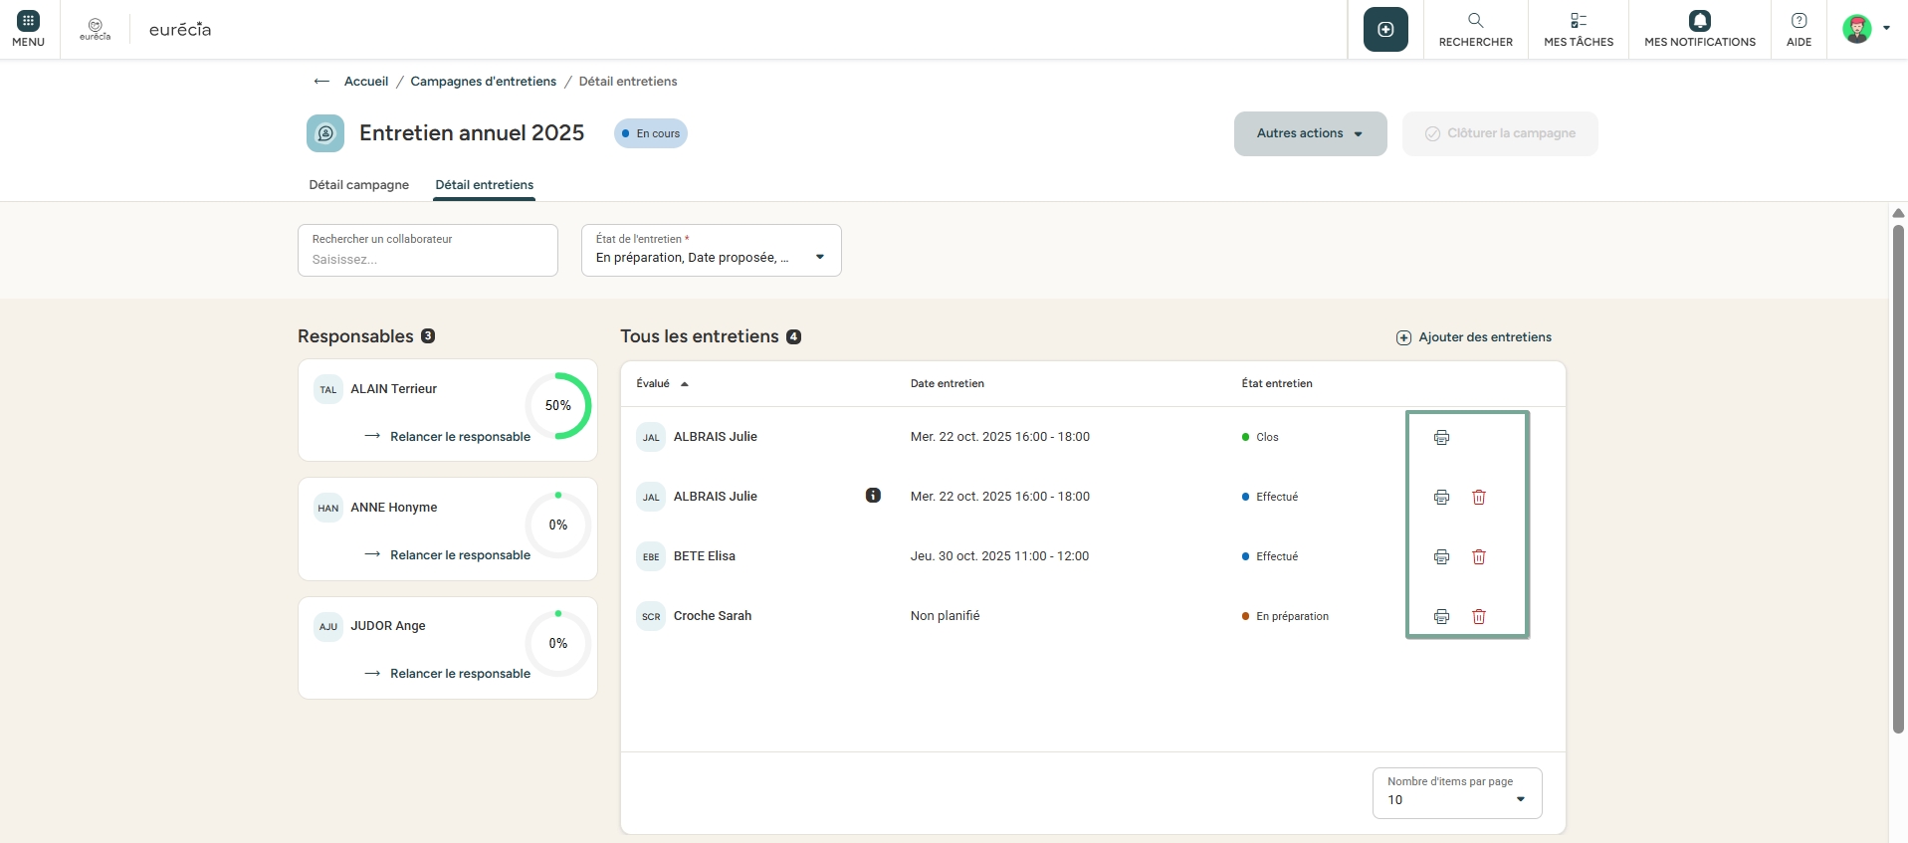Image resolution: width=1908 pixels, height=843 pixels.
Task: Switch to the Détail campagne tab
Action: tap(359, 185)
